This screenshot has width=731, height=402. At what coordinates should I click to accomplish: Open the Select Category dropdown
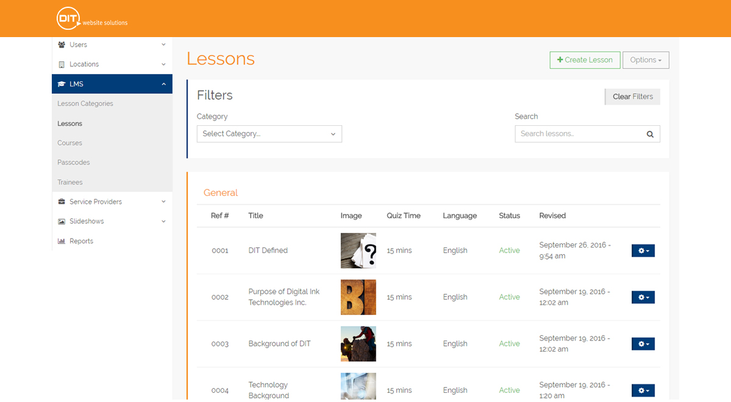269,134
